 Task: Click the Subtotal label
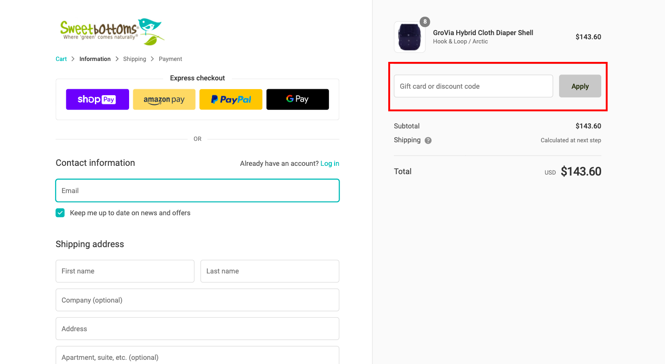point(407,126)
